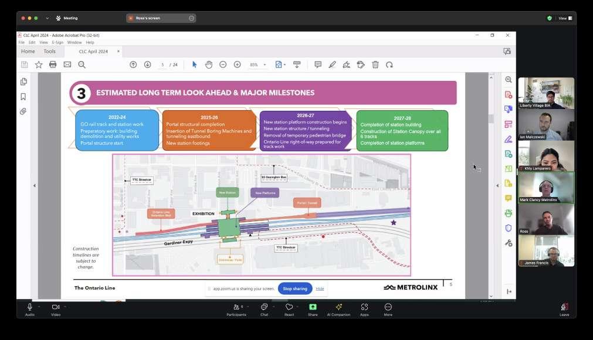593x340 pixels.
Task: Open the Edit menu in Acrobat
Action: (32, 42)
